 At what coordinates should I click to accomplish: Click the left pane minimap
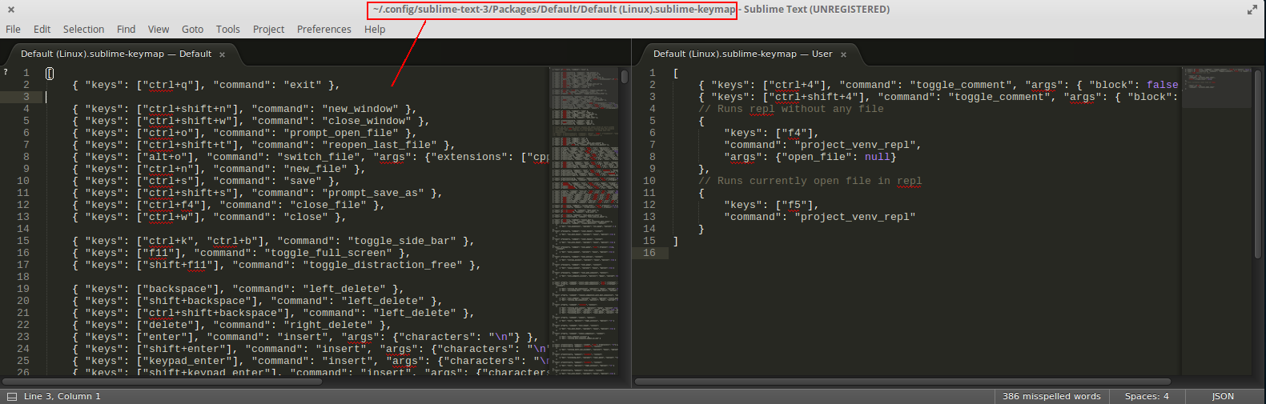585,220
